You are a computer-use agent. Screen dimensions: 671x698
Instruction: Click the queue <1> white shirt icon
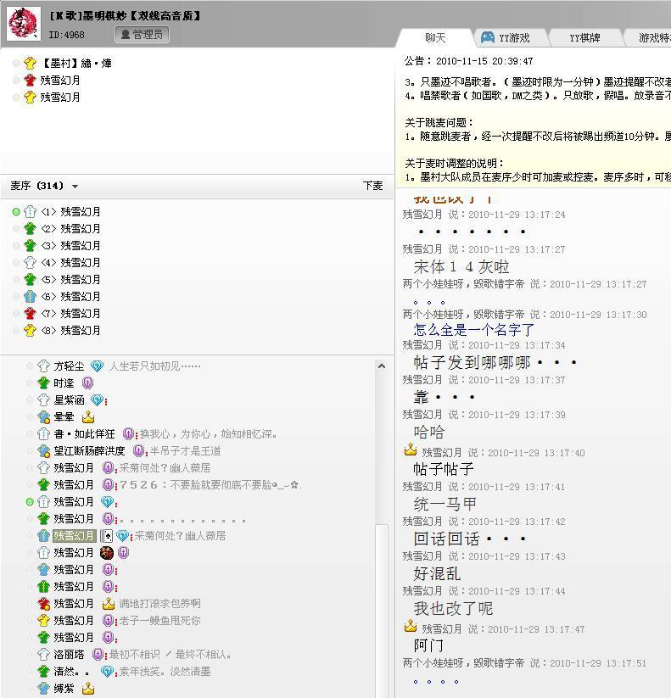pos(31,212)
